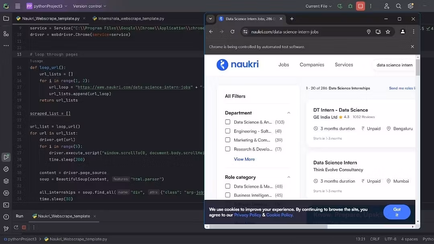Check the Data Science & An... department filter
434x244 pixels.
coord(227,122)
